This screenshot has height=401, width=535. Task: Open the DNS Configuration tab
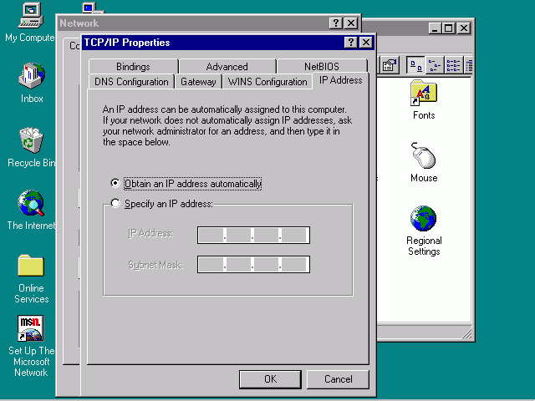131,82
